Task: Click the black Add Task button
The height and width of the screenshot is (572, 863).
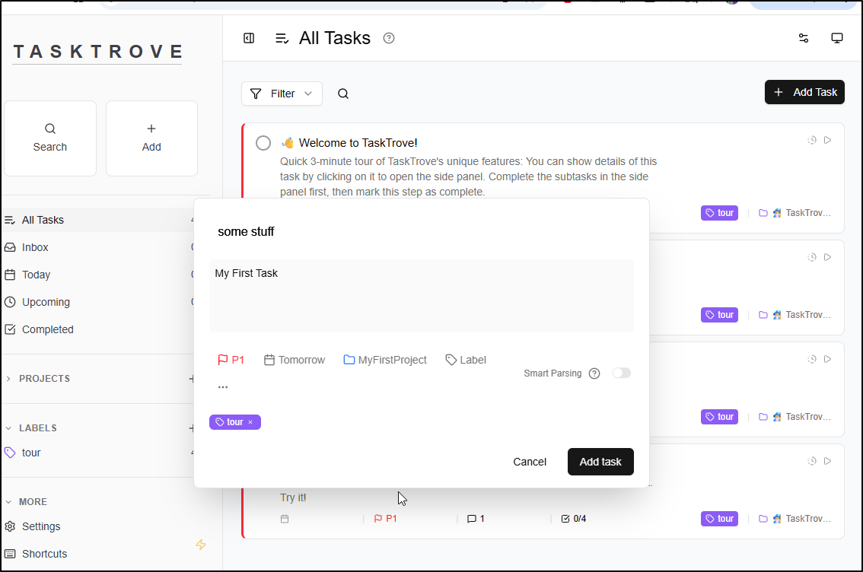Action: [804, 92]
